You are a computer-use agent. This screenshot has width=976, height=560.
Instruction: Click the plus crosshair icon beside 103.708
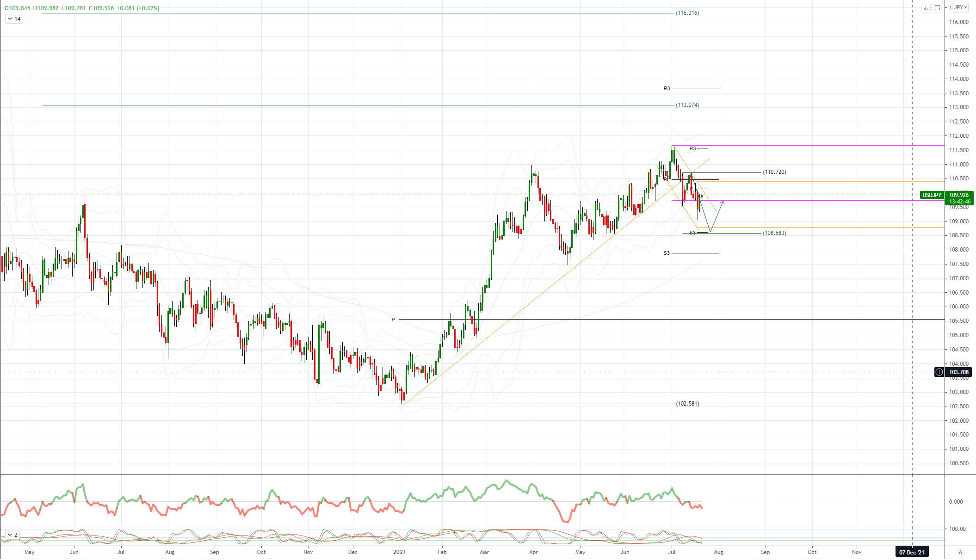[x=939, y=372]
